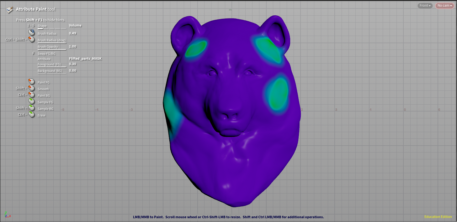Click the Sample FG mouse icon
Image resolution: width=457 pixels, height=222 pixels.
31,101
